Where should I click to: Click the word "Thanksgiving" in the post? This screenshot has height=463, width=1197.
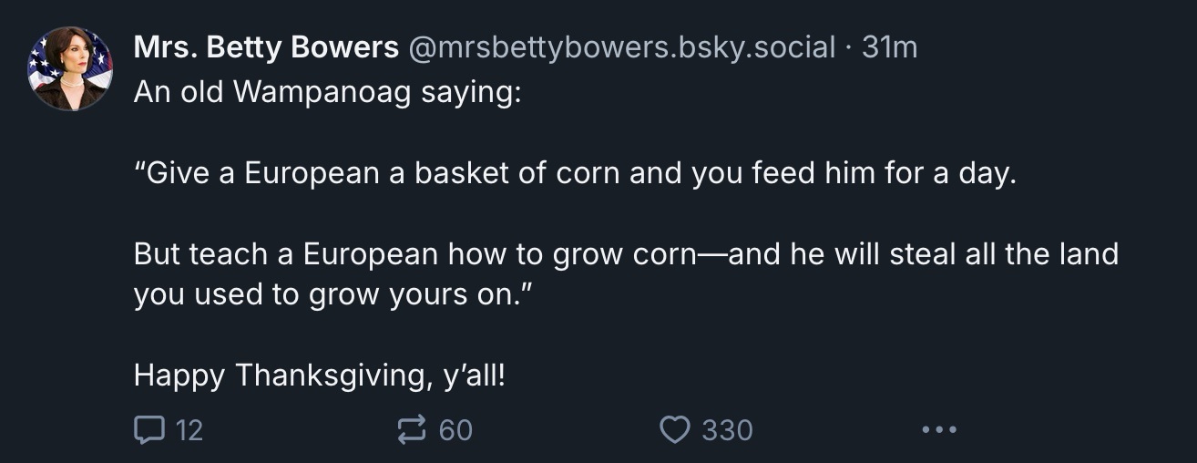[333, 375]
